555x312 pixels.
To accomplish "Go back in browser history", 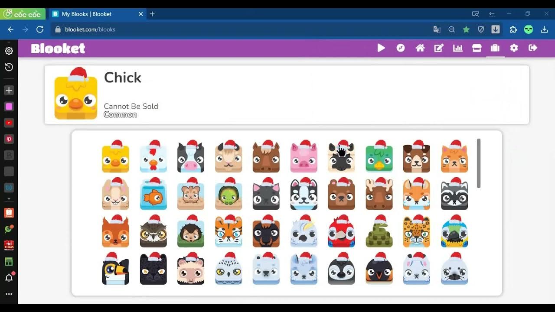I will point(10,29).
